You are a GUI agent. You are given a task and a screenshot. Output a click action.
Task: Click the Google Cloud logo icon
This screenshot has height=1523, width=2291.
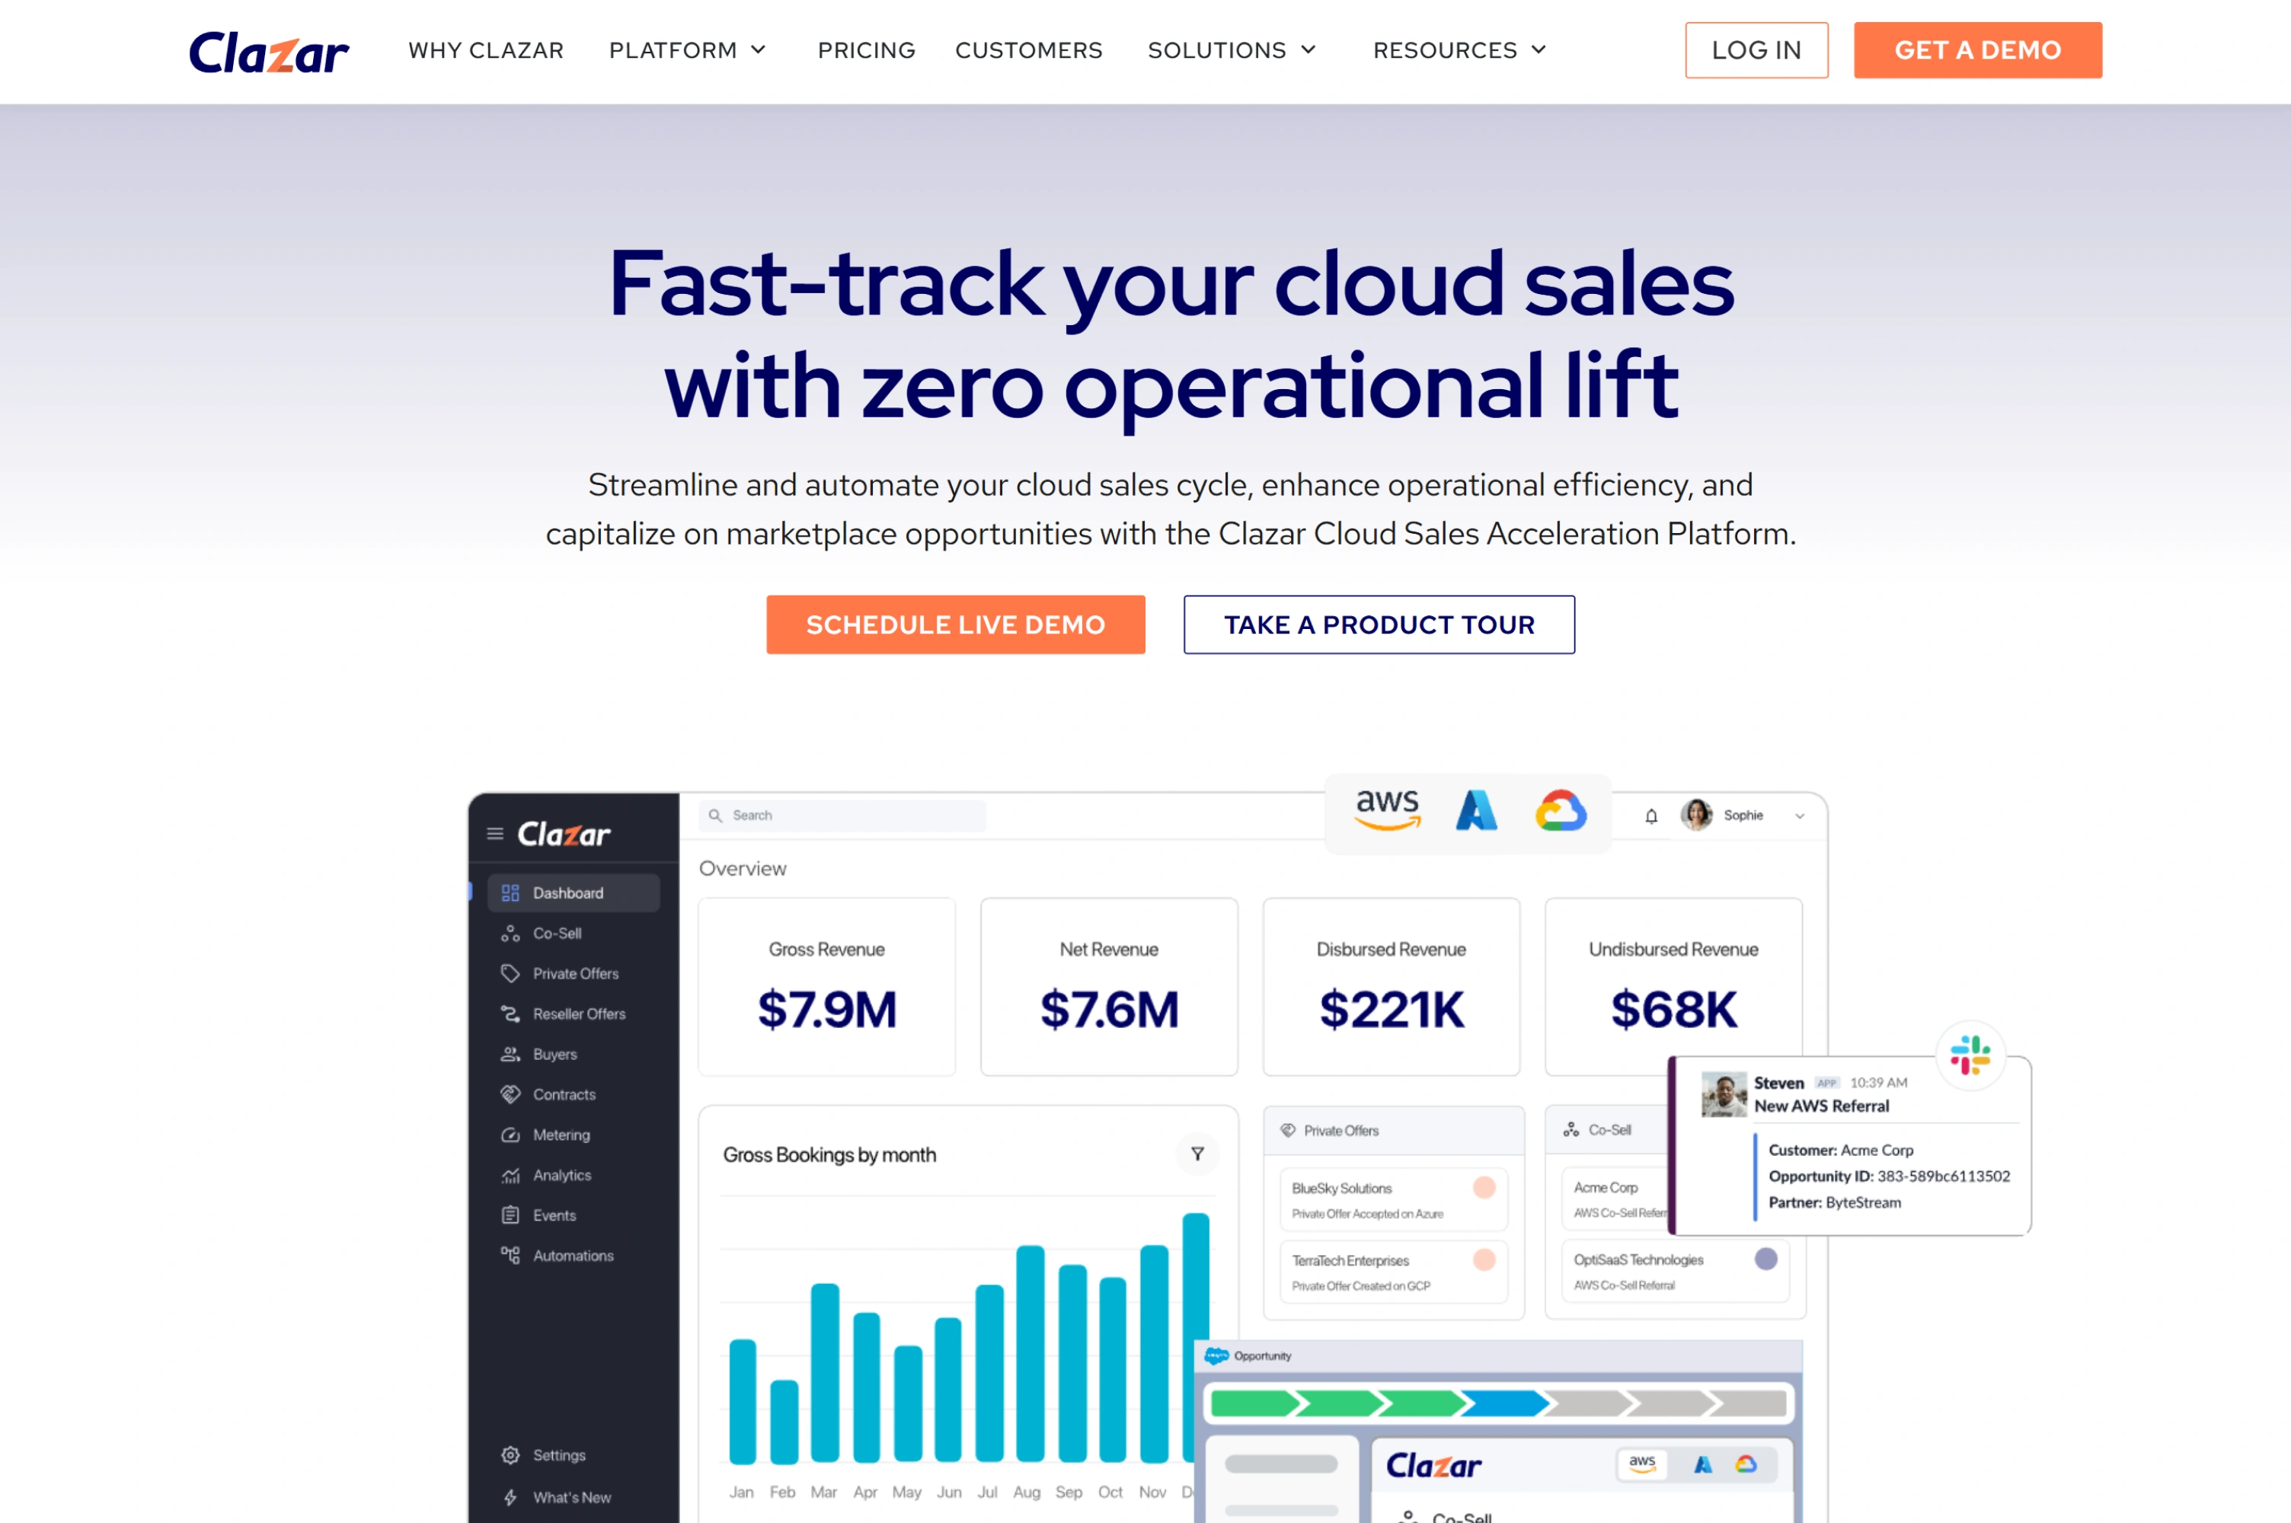[x=1560, y=810]
